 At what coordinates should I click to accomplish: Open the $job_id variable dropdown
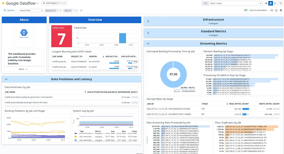[74, 10]
